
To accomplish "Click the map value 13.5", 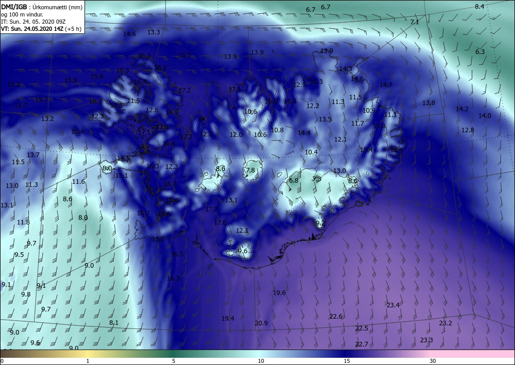I will coord(325,119).
